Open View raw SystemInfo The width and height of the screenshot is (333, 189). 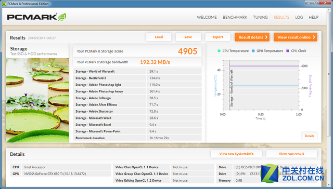[236, 154]
